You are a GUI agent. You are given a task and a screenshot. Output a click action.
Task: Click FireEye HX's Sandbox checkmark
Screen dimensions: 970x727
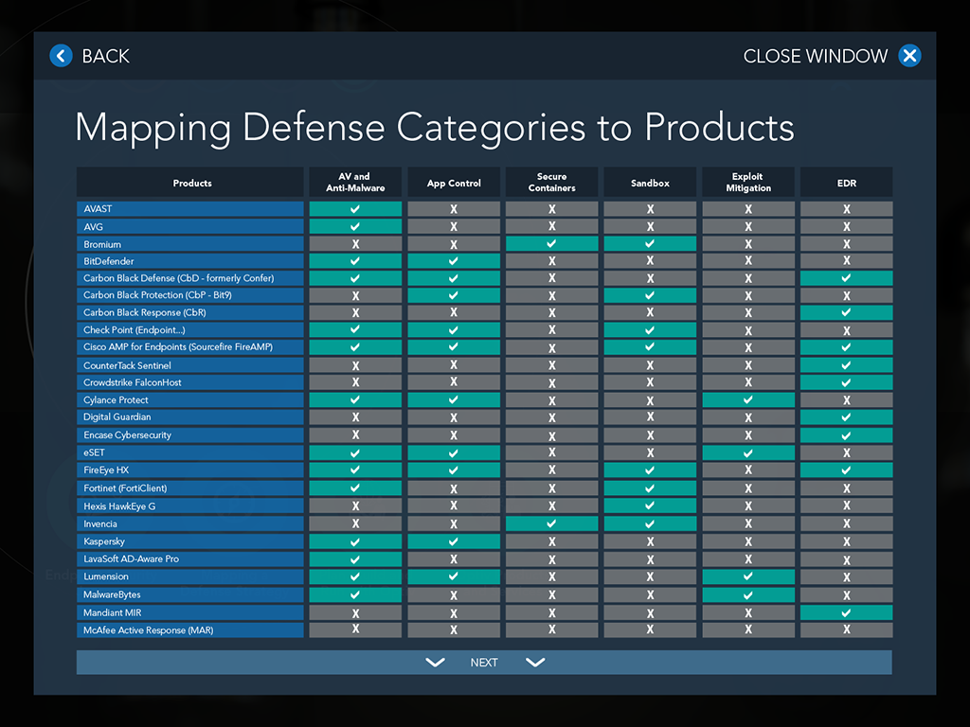pos(650,470)
